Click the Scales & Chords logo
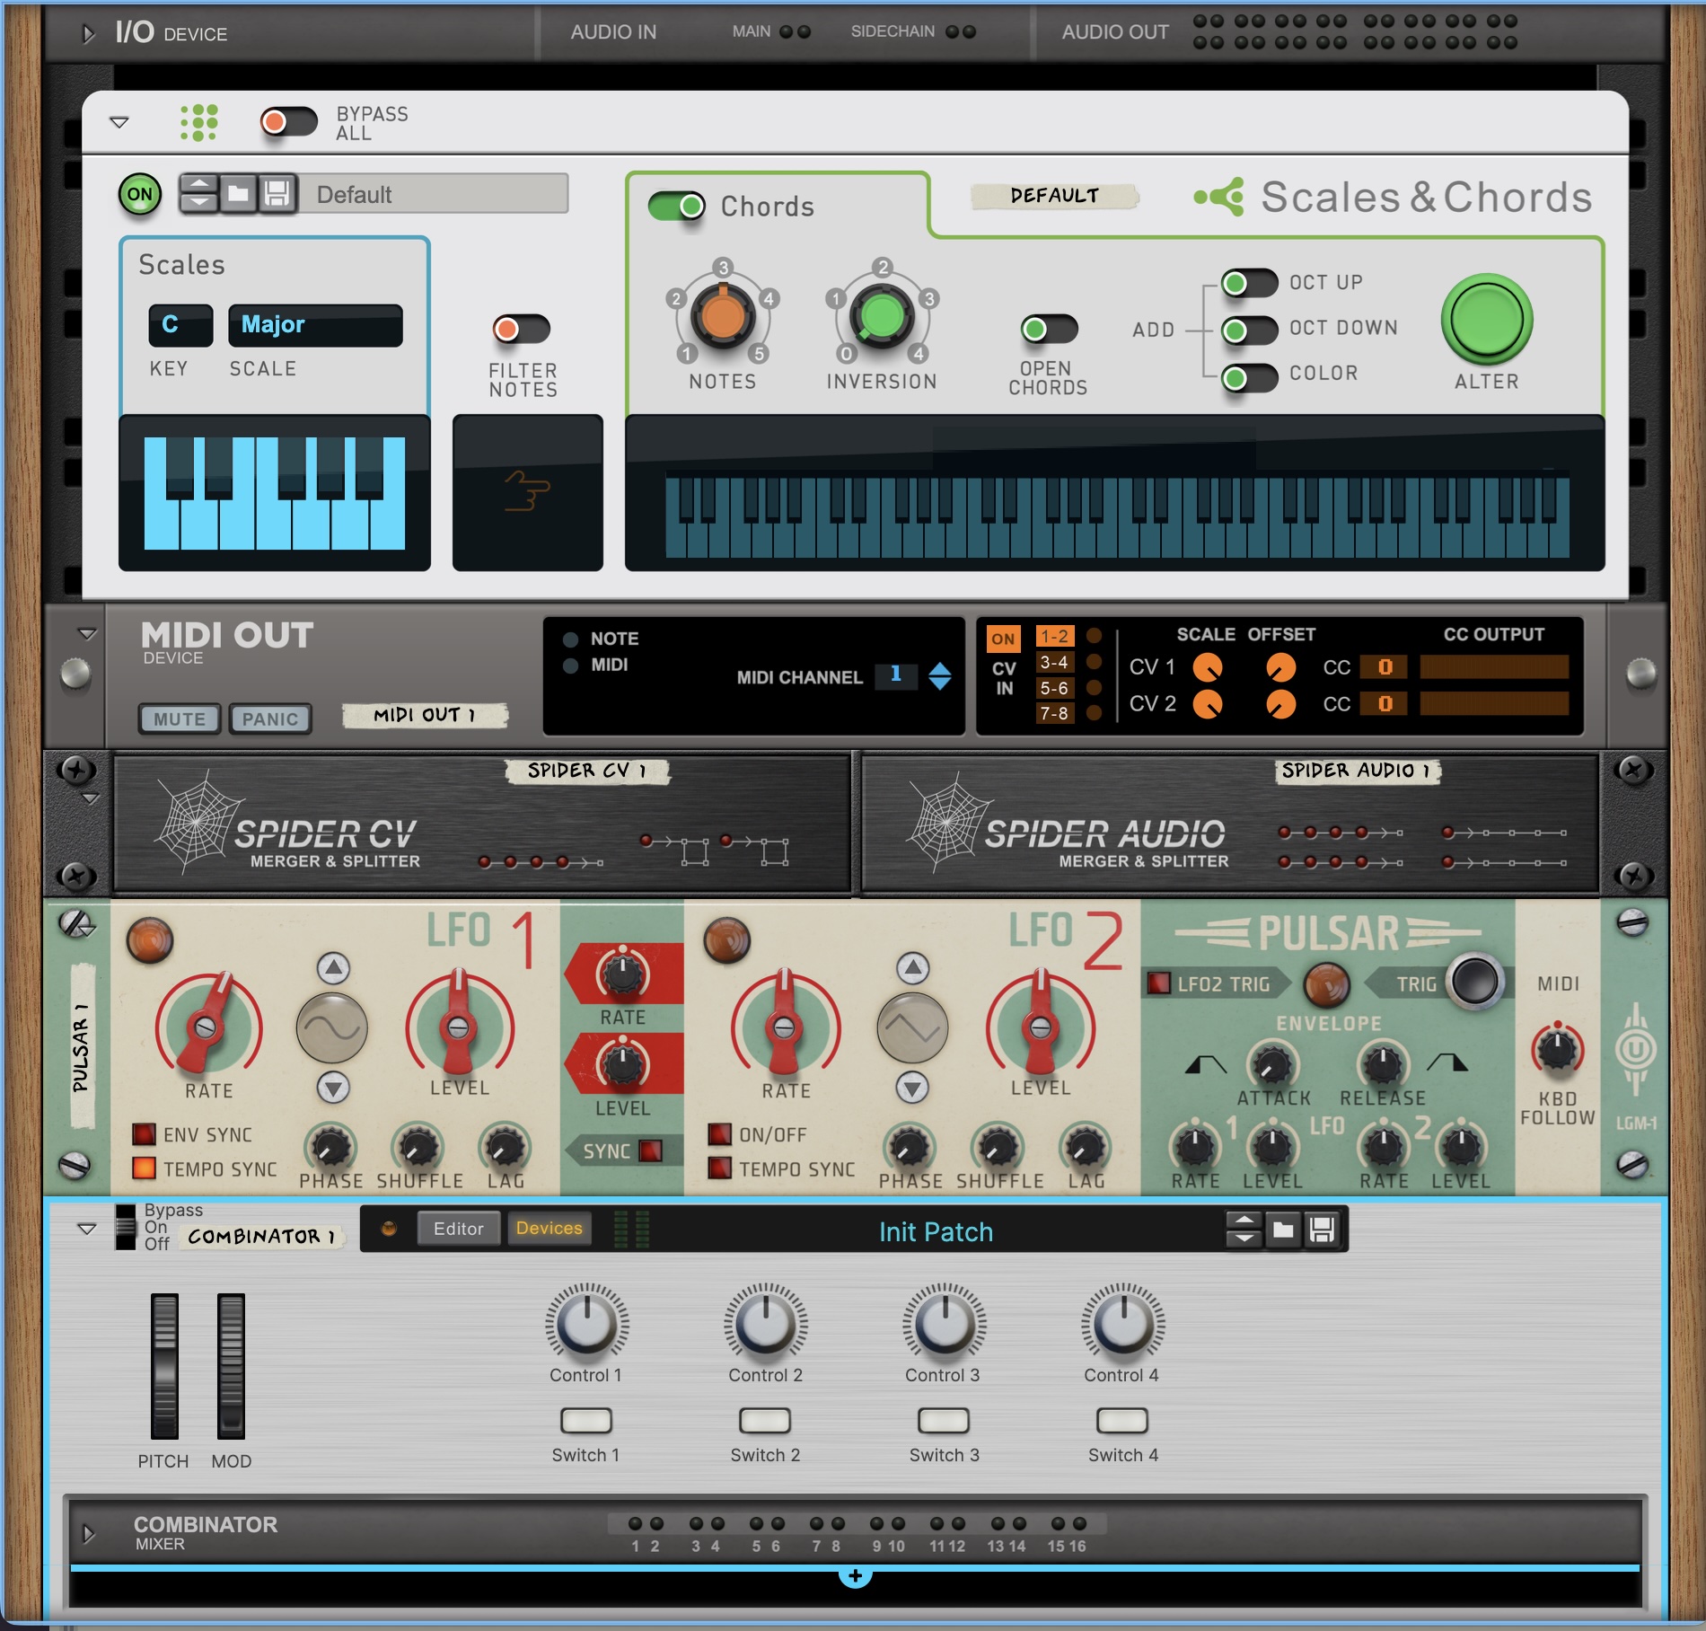 click(x=1394, y=197)
